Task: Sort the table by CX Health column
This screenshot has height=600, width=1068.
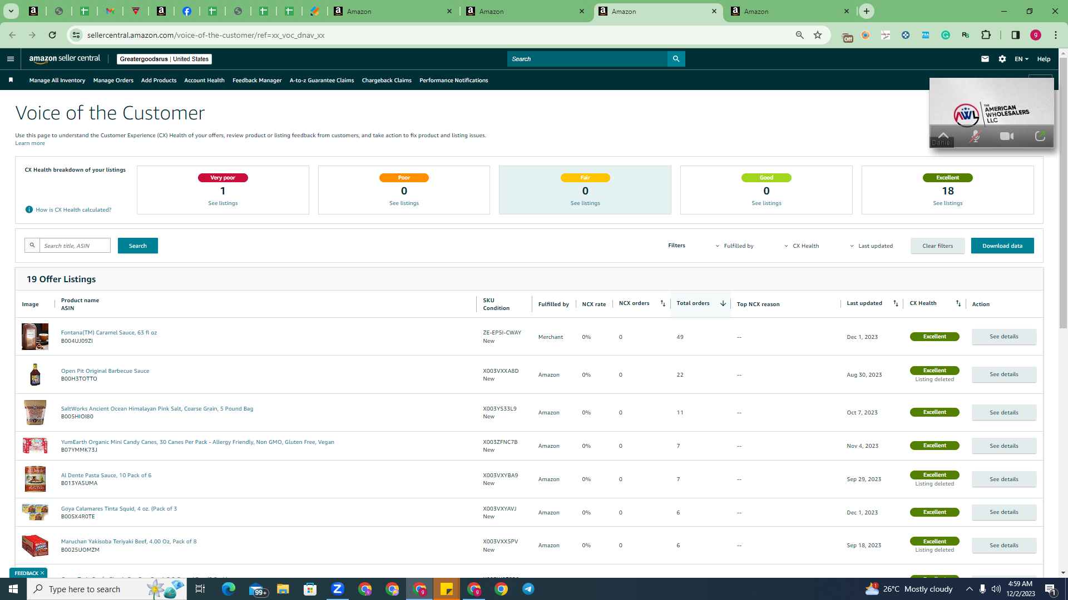Action: 958,303
